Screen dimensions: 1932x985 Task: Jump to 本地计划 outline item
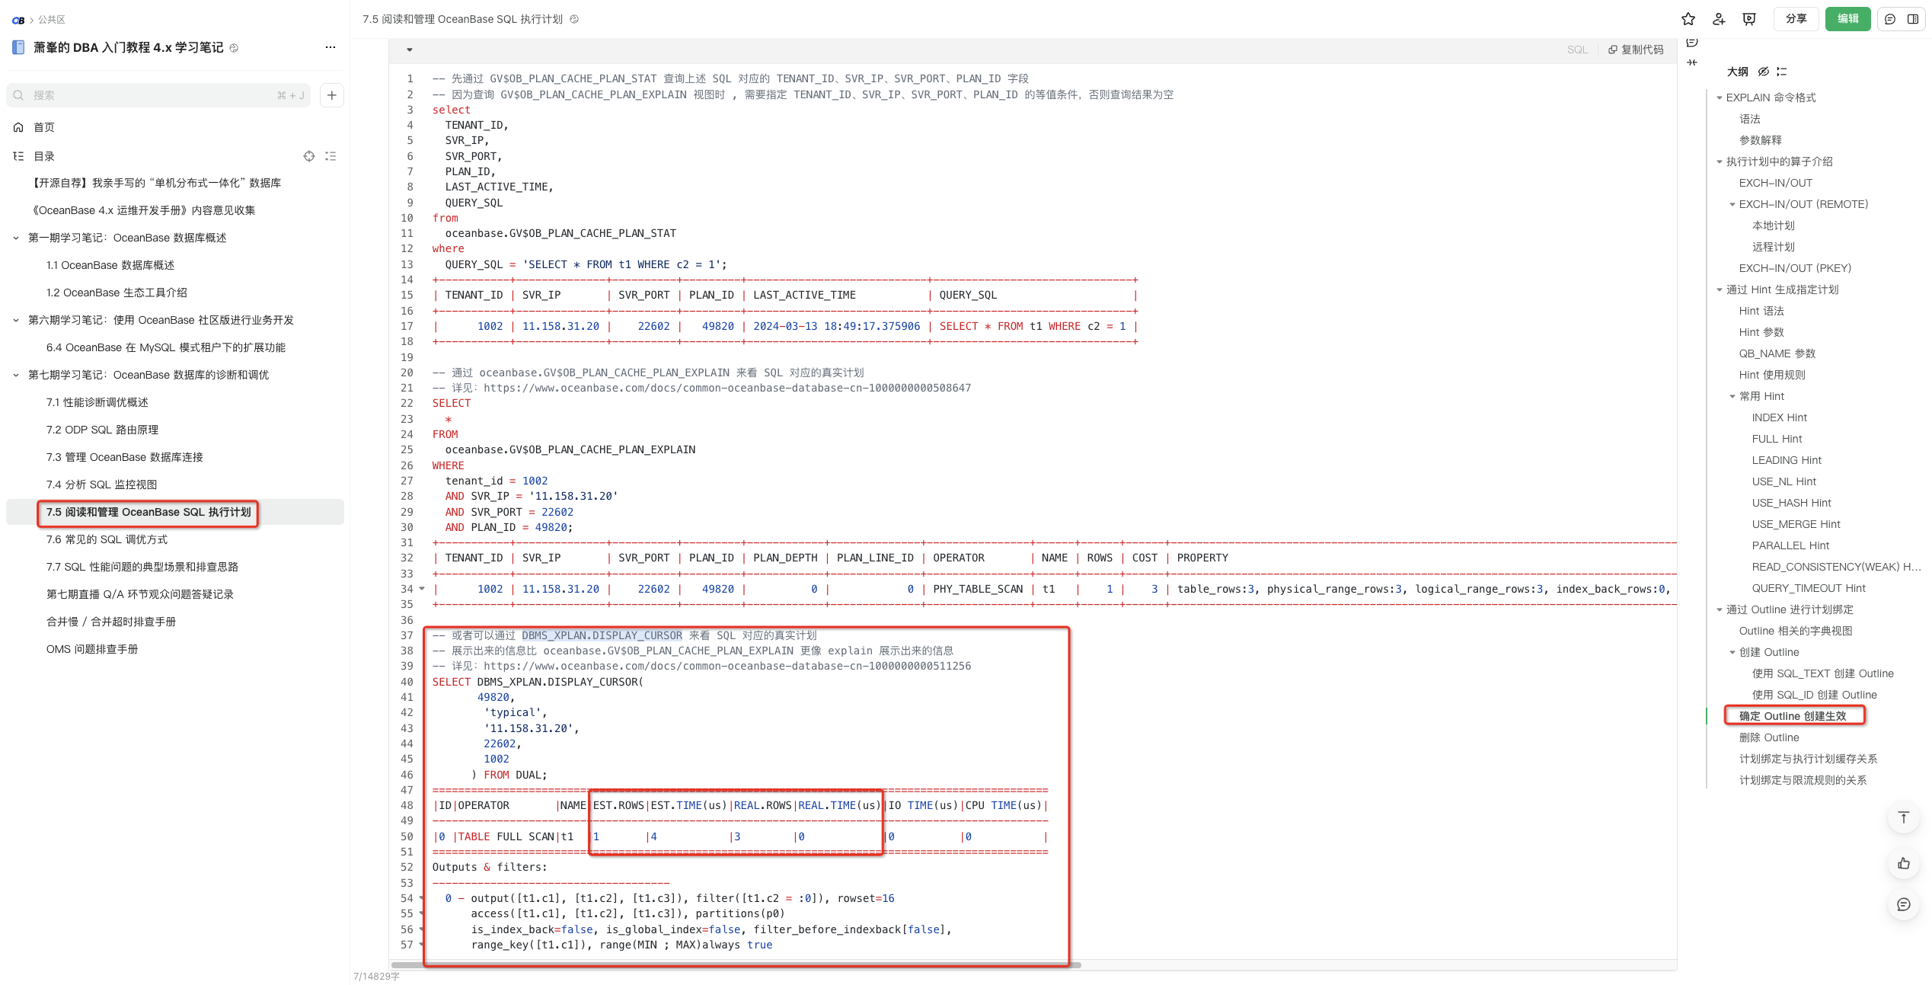(x=1774, y=225)
